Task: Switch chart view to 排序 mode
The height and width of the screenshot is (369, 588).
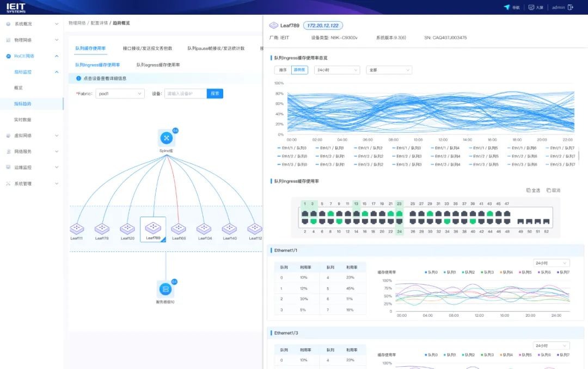Action: (x=283, y=70)
